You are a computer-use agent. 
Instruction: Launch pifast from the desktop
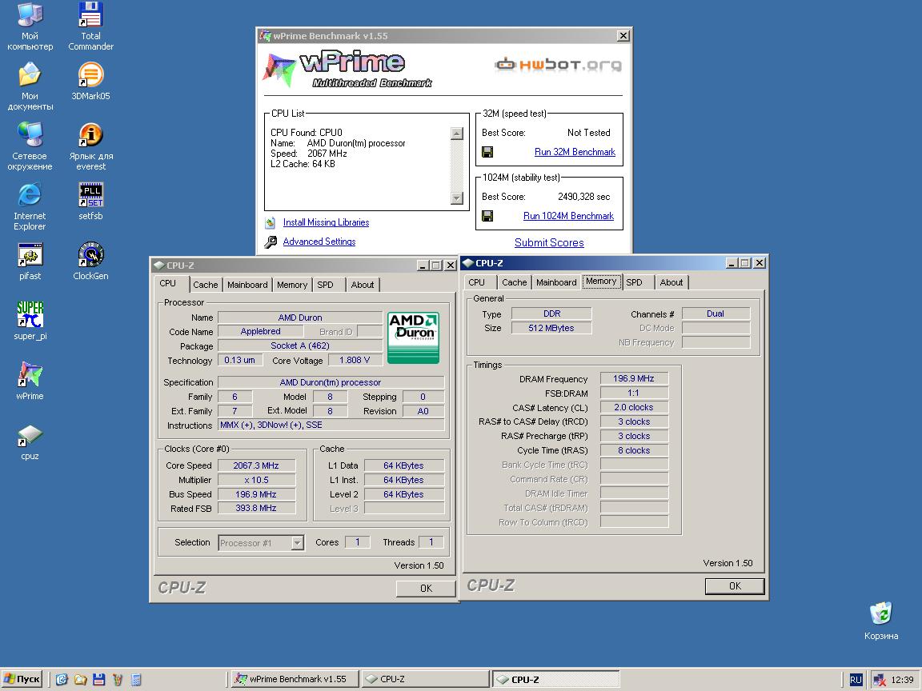30,262
